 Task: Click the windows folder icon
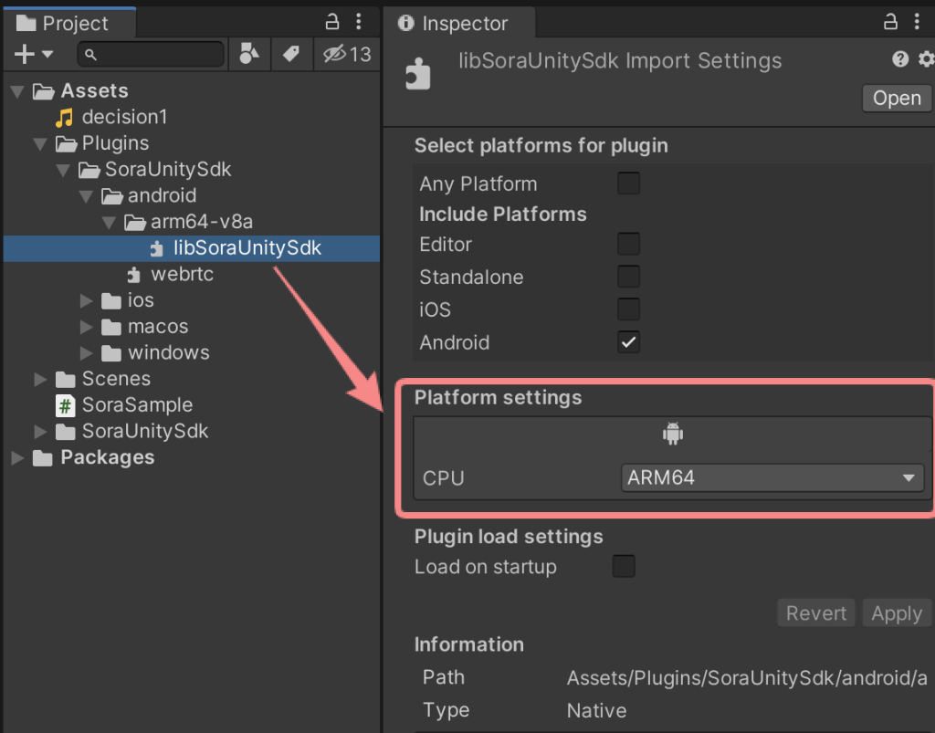pos(111,352)
